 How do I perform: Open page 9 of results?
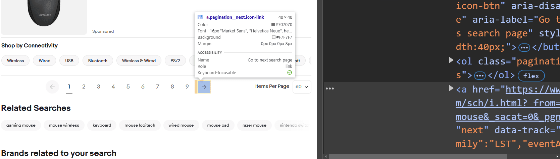point(187,87)
